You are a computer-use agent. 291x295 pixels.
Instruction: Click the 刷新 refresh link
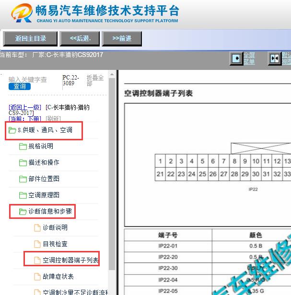pos(53,119)
